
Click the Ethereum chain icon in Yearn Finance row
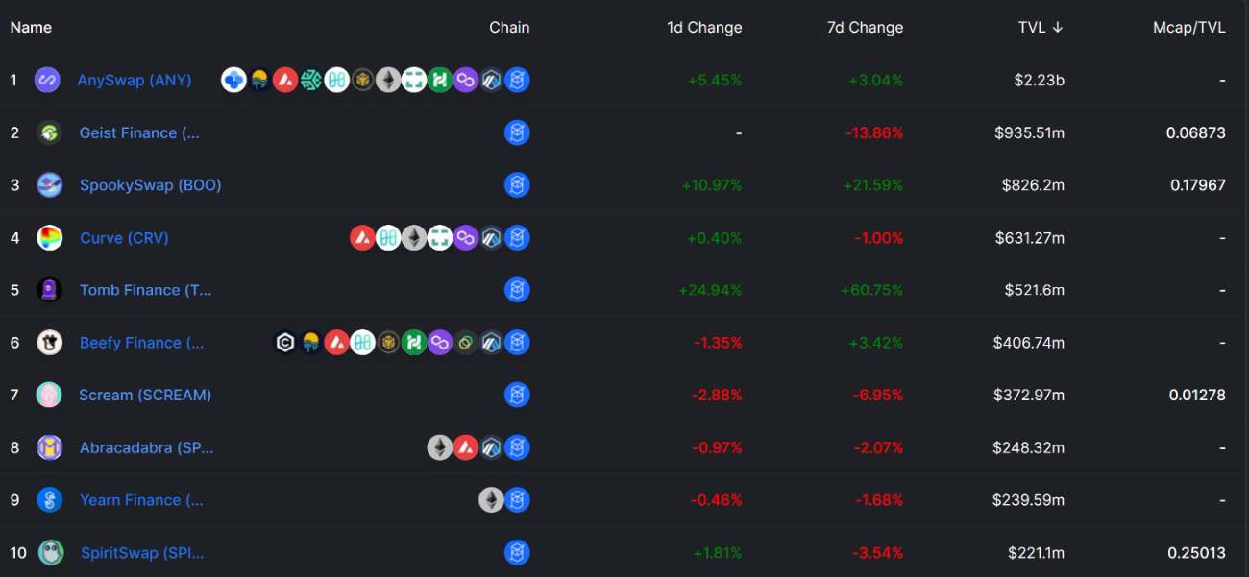(x=491, y=500)
